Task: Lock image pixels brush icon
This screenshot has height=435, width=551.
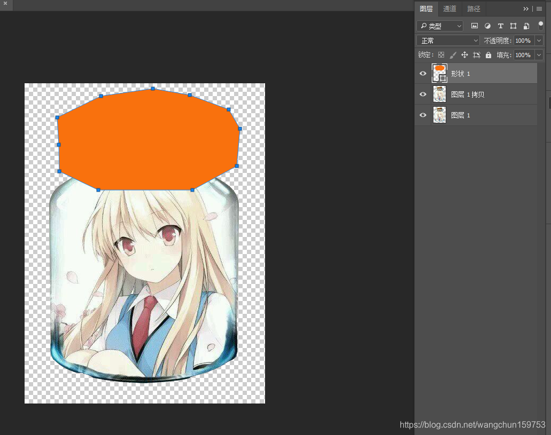Action: coord(453,55)
